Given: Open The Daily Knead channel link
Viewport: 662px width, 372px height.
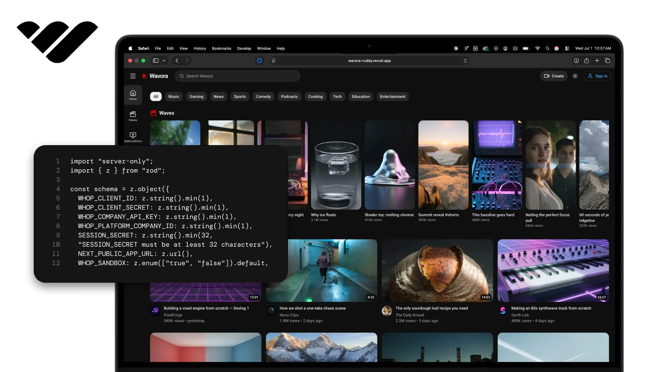Looking at the screenshot, I should (x=409, y=315).
